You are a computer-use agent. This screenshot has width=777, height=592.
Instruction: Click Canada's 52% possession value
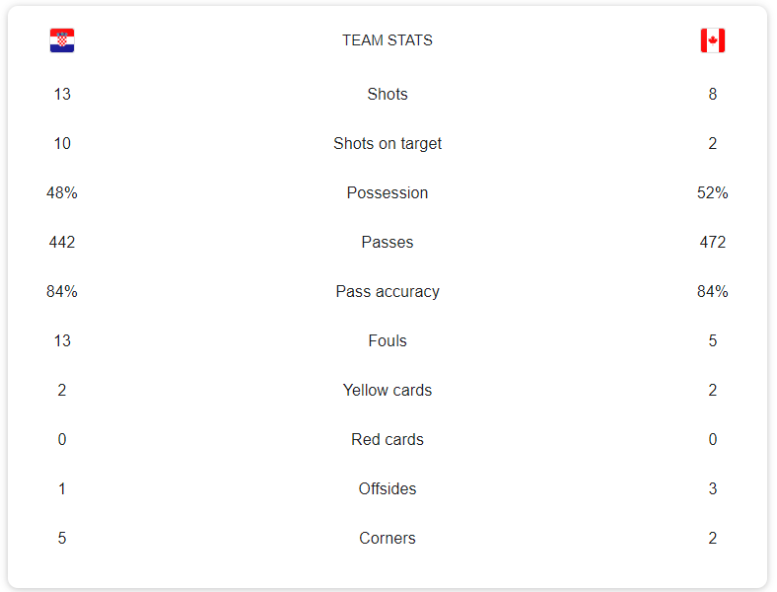pyautogui.click(x=713, y=192)
